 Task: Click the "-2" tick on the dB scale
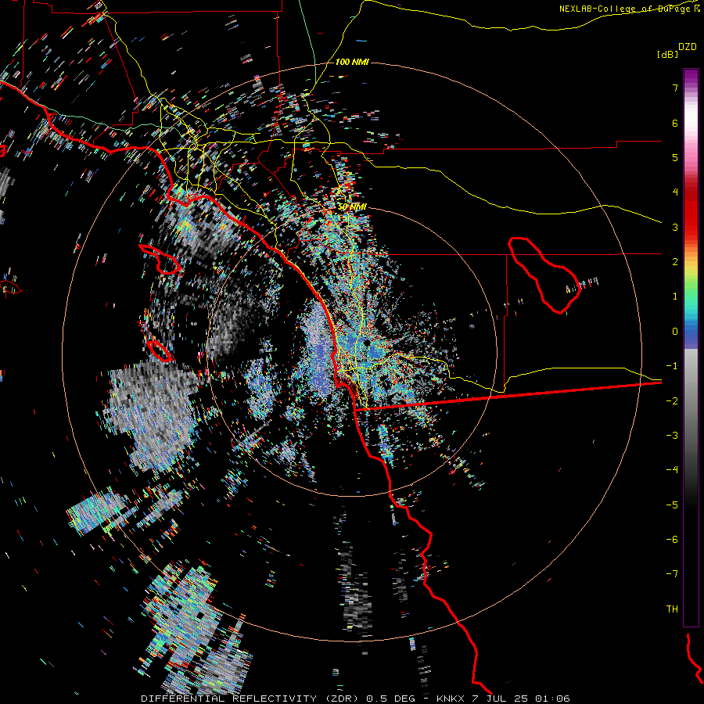pyautogui.click(x=672, y=401)
